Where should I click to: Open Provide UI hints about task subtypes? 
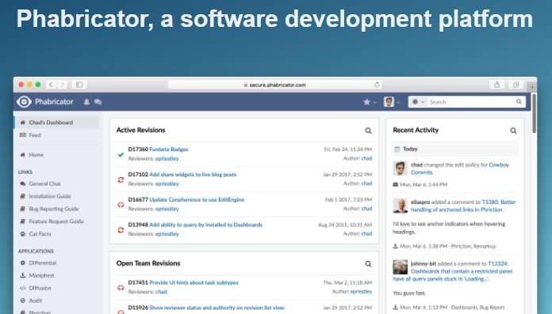tap(194, 282)
